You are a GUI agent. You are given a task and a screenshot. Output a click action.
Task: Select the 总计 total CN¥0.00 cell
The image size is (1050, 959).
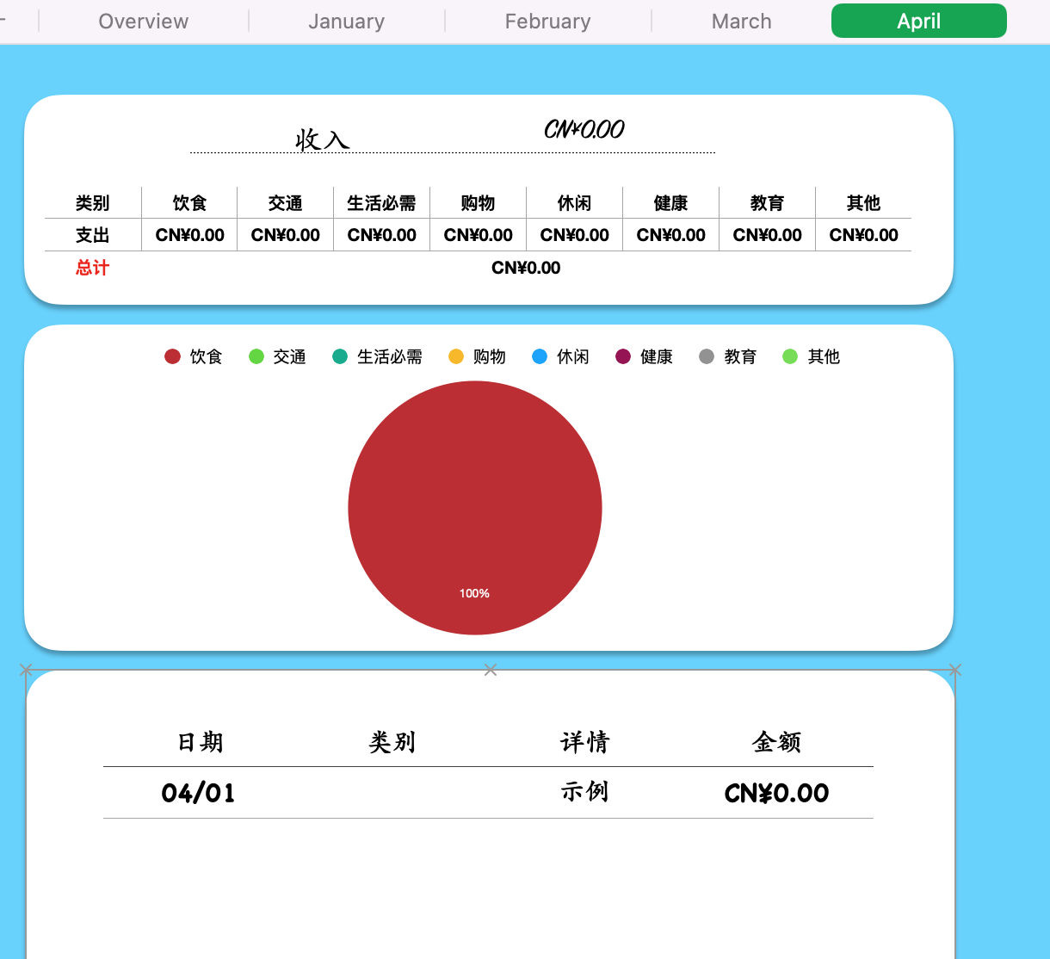(x=526, y=268)
